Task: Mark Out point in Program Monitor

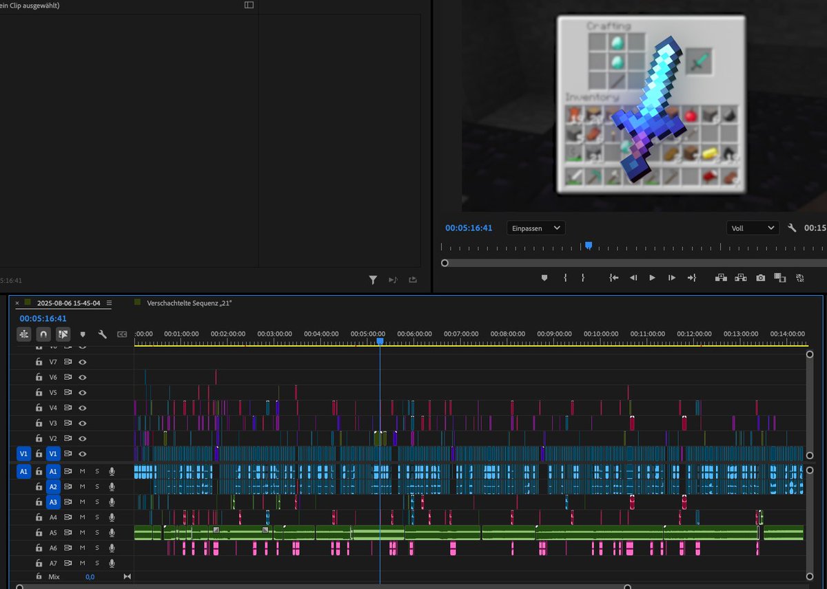Action: [583, 277]
